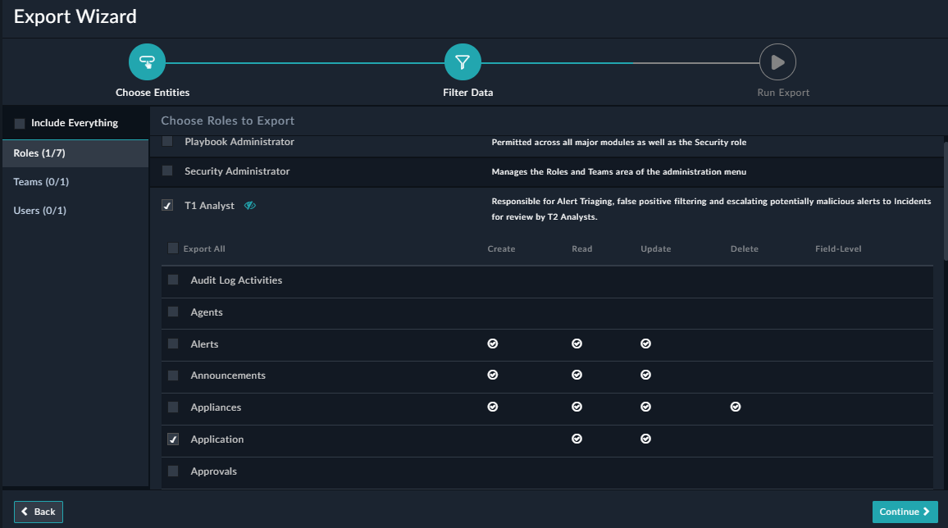Uncheck the T1 Analyst role

point(166,205)
